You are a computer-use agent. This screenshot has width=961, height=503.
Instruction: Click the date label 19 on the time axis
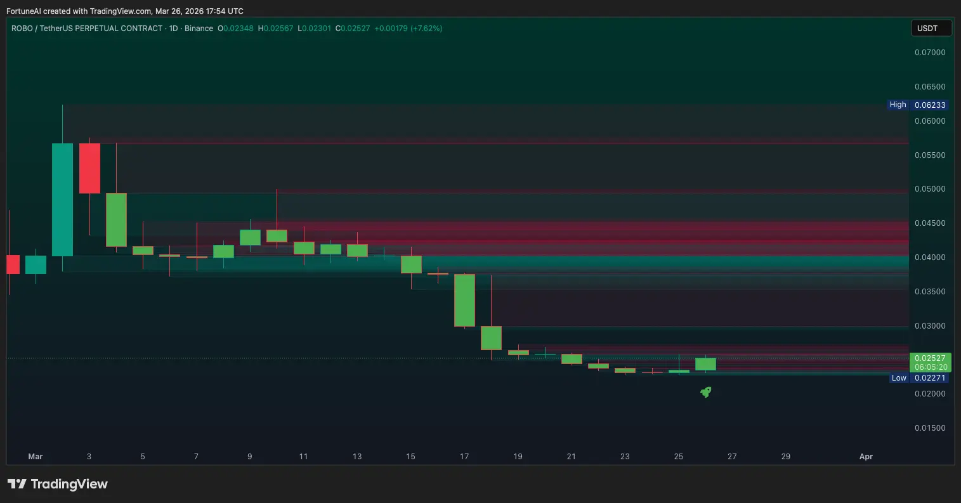click(518, 457)
